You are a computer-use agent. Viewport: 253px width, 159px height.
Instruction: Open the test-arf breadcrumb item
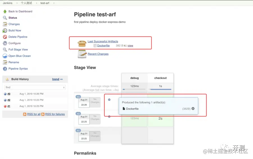[45, 3]
